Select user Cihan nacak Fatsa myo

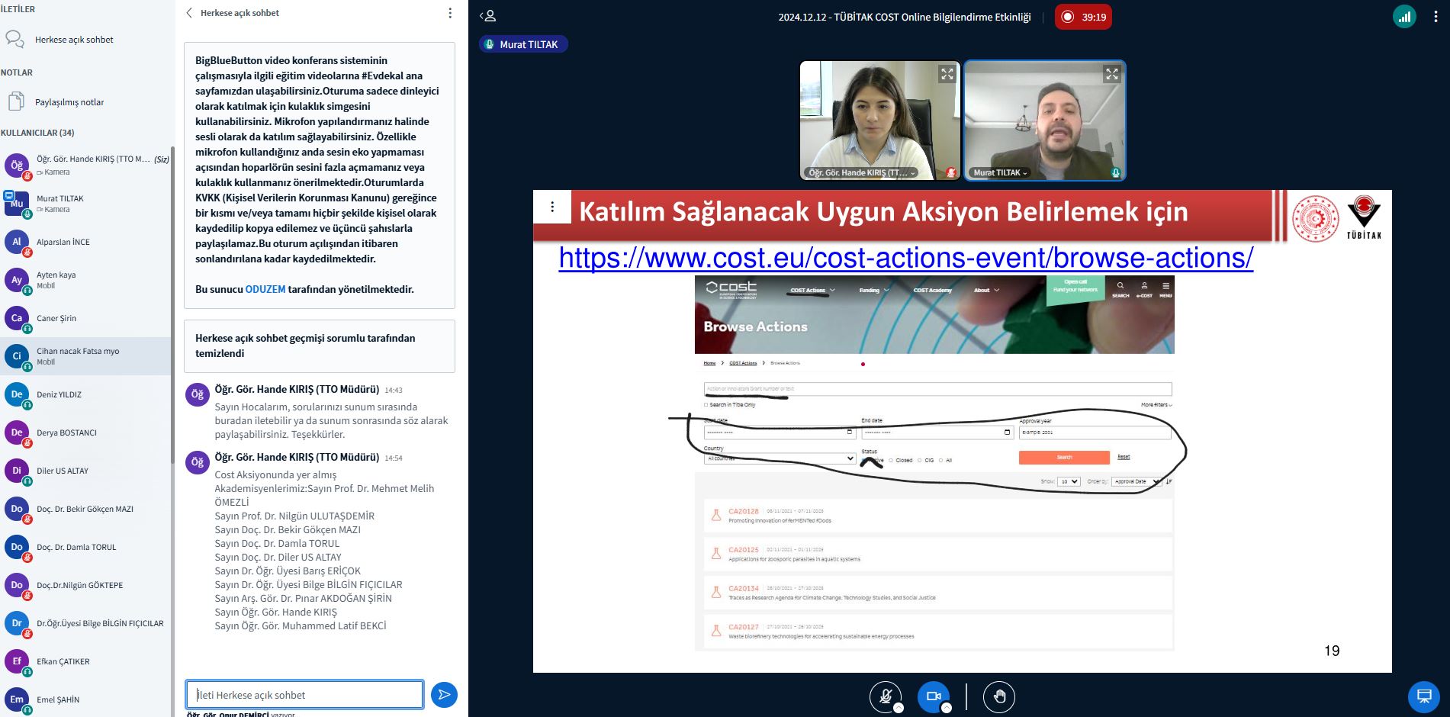[86, 356]
